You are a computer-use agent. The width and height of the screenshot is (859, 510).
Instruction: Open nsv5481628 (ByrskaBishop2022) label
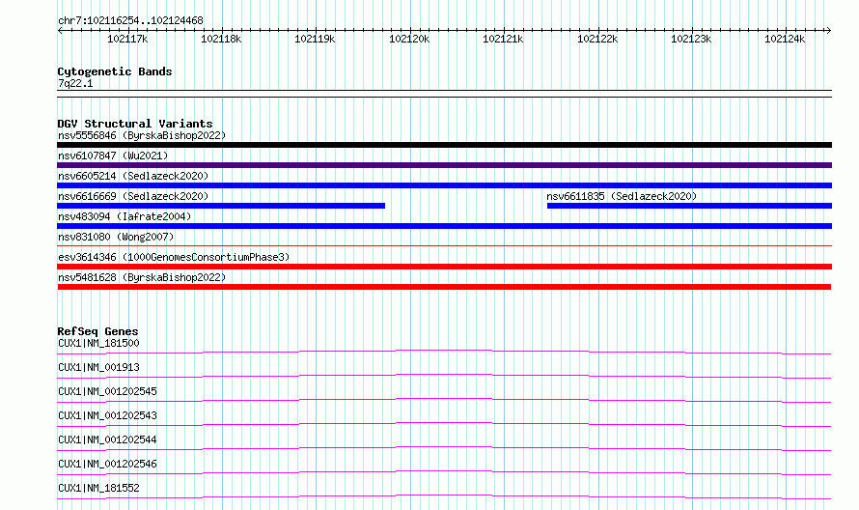pyautogui.click(x=142, y=277)
